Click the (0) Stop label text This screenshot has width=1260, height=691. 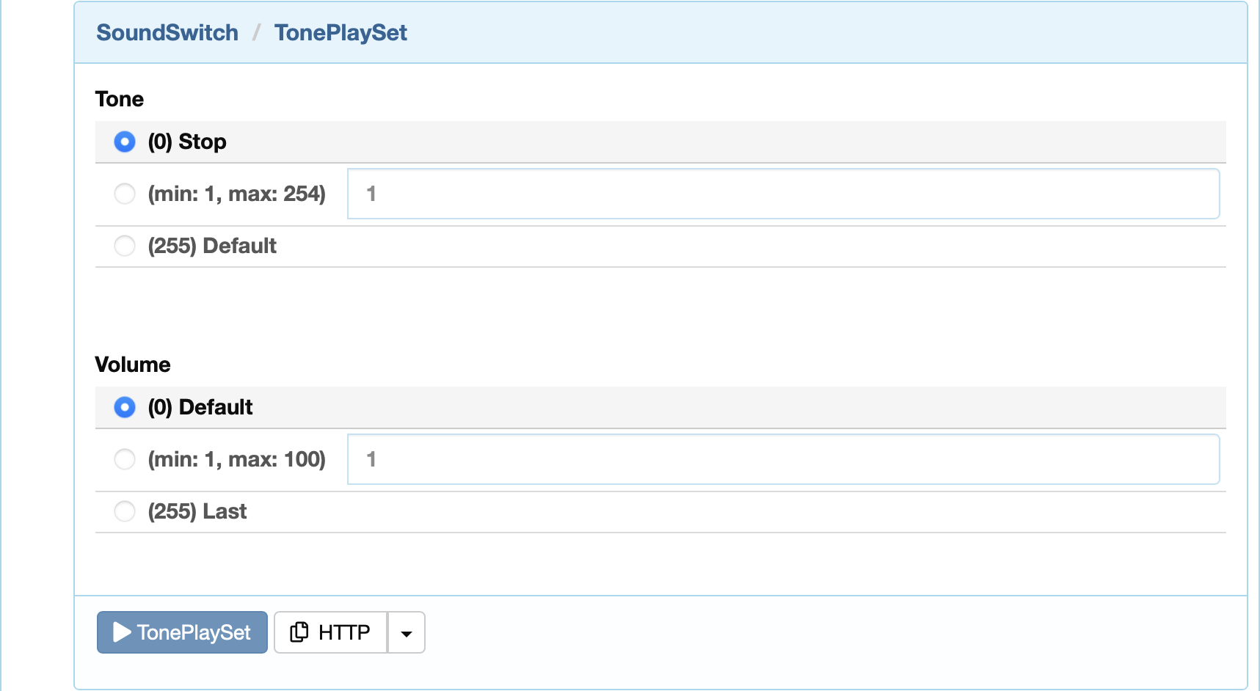point(187,142)
